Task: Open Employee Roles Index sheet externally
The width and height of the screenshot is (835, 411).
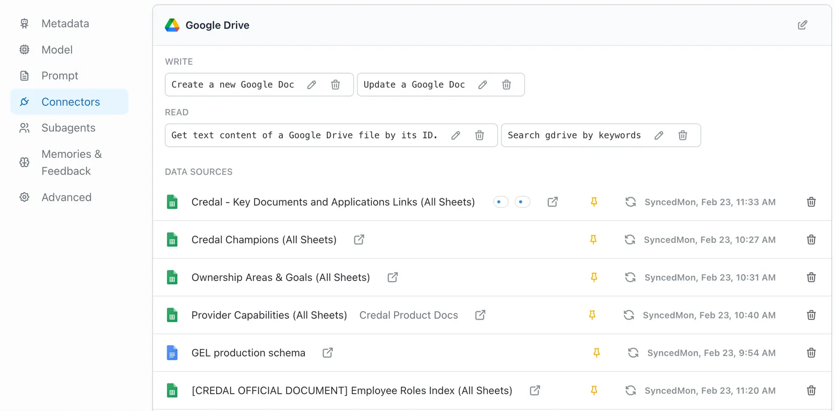Action: tap(535, 391)
